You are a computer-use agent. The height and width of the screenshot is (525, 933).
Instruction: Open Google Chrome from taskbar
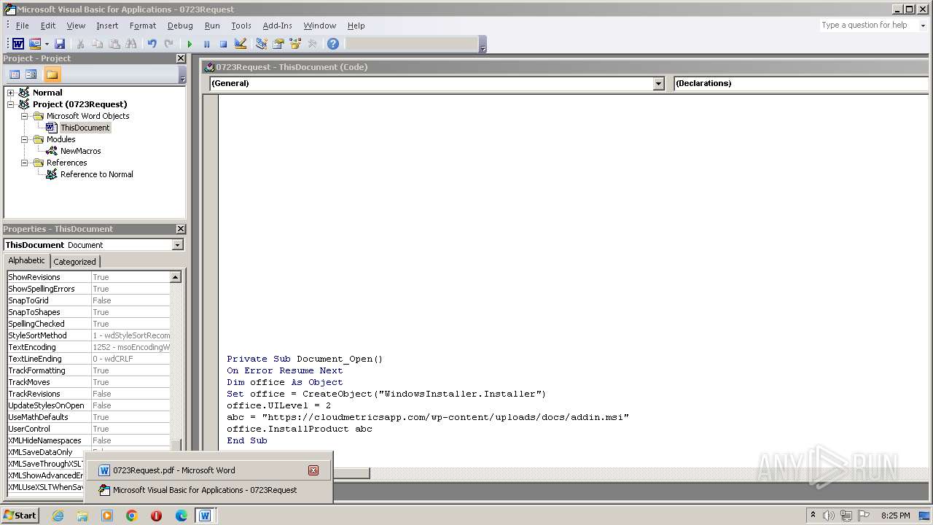132,516
